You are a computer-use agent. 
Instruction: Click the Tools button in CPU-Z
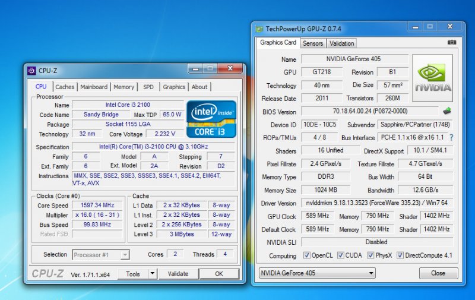[x=132, y=274]
